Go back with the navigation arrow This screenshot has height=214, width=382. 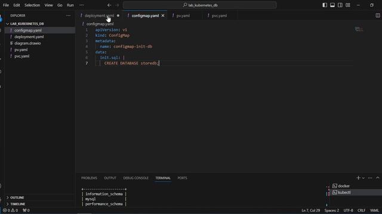(x=109, y=5)
